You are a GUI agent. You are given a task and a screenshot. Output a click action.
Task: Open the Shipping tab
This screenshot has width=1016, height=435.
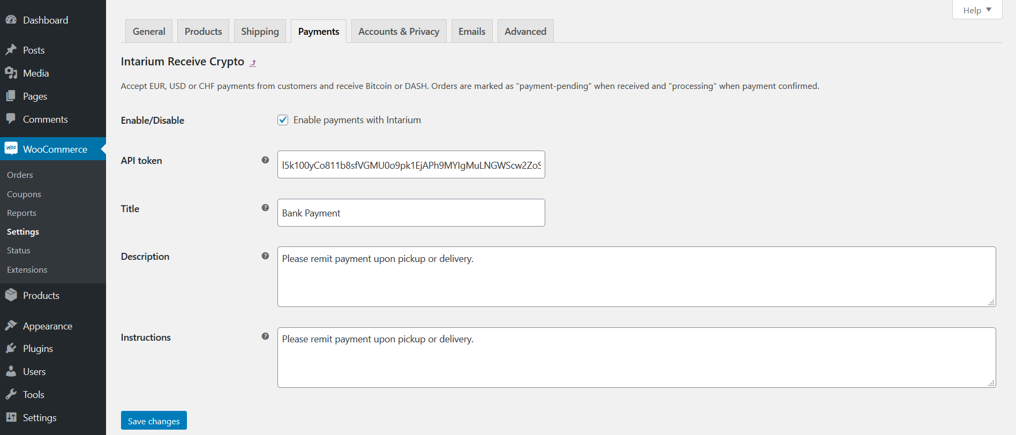[x=260, y=31]
